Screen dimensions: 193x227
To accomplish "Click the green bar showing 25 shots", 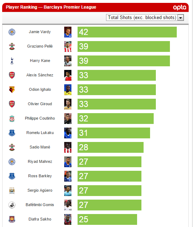I will [107, 219].
